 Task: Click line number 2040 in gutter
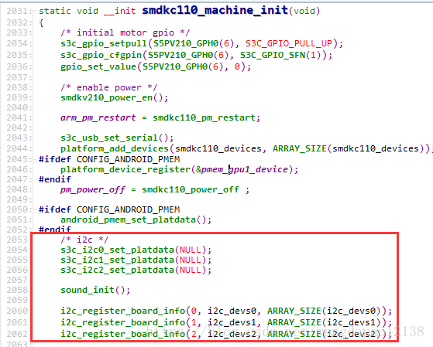(x=17, y=107)
